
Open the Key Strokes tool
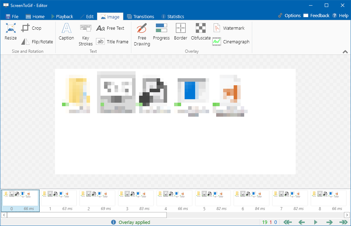85,35
